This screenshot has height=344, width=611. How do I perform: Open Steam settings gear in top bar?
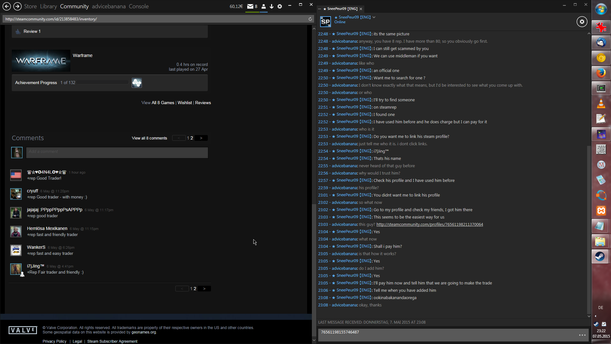coord(280,6)
